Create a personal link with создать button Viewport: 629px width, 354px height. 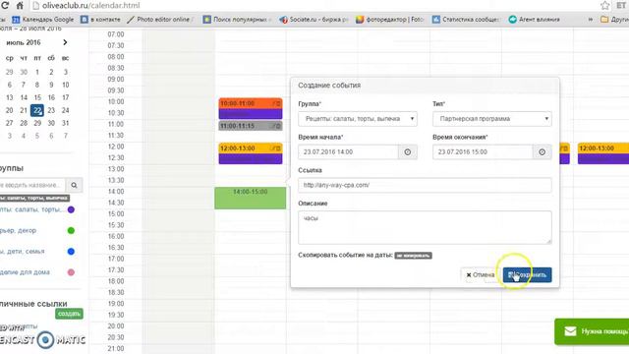(x=69, y=314)
